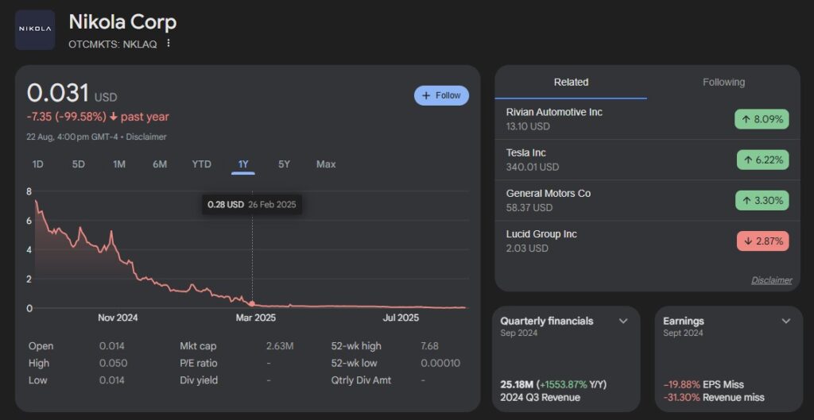Click the Div yield label
This screenshot has height=420, width=814.
tap(199, 380)
